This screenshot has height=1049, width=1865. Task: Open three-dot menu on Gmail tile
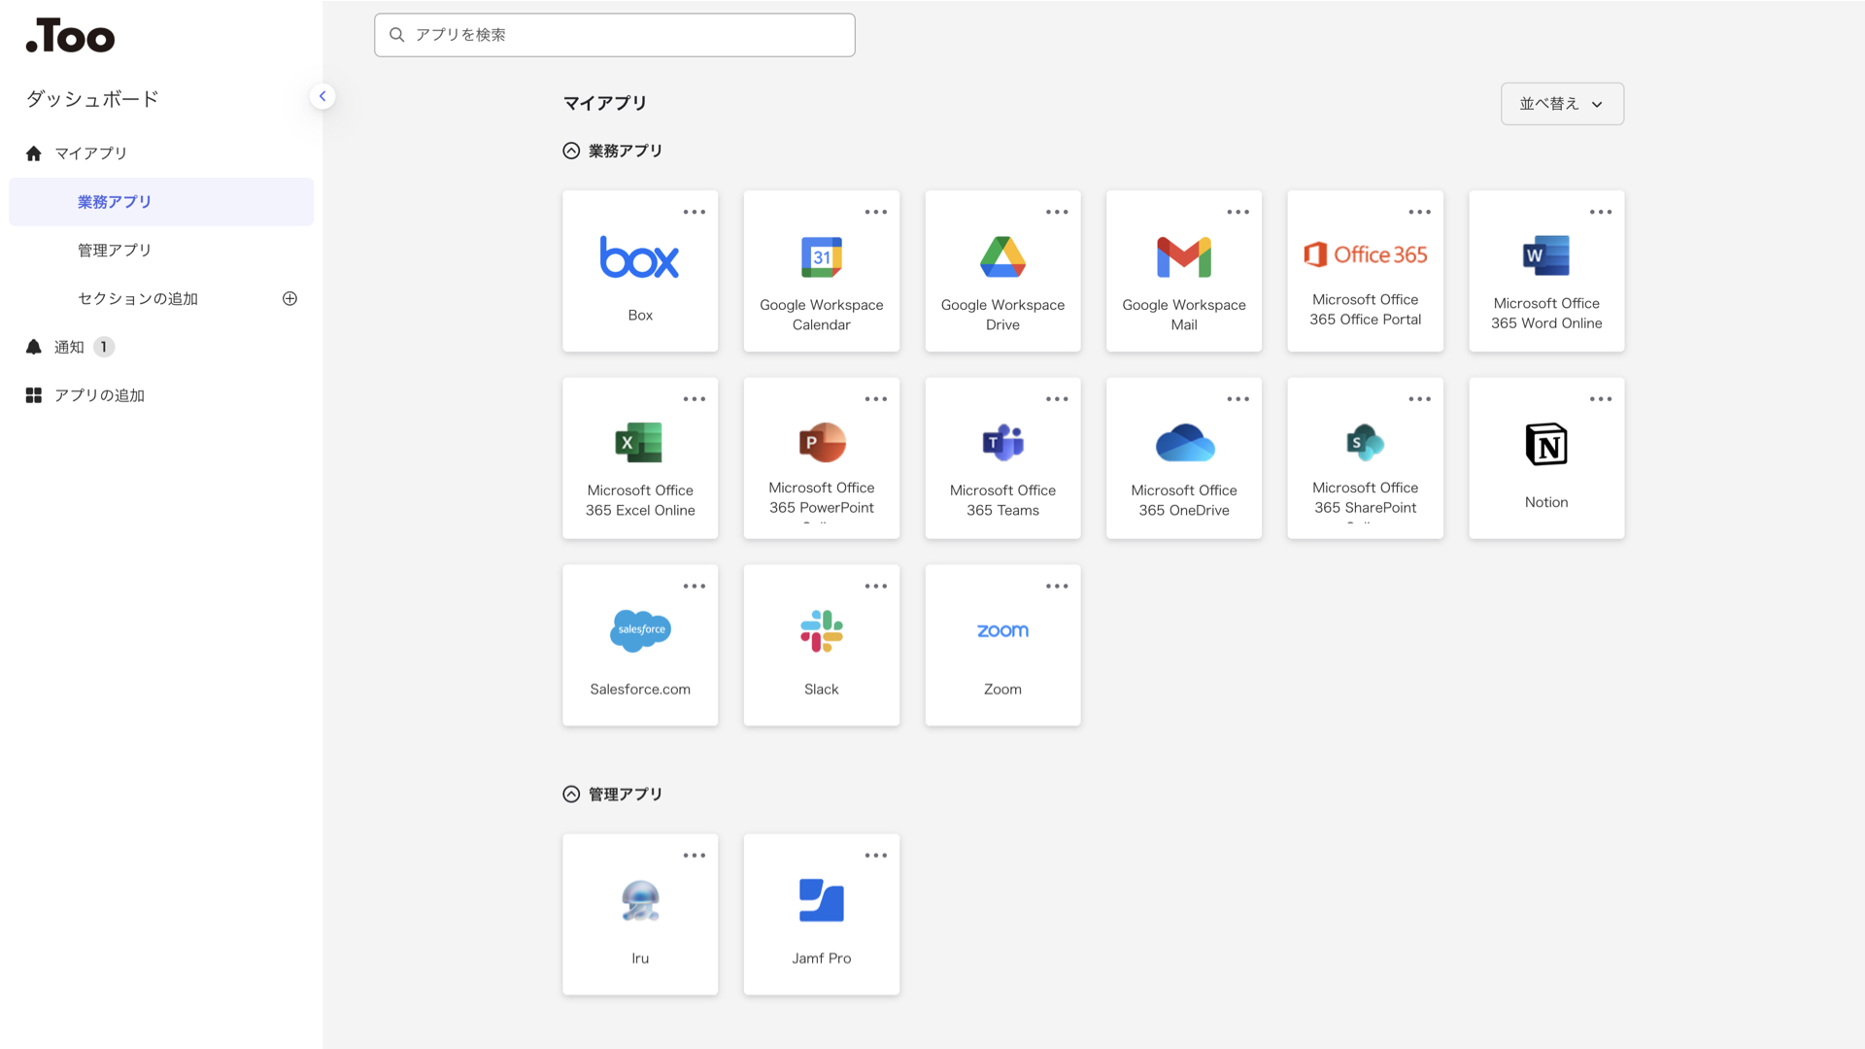(x=1238, y=212)
